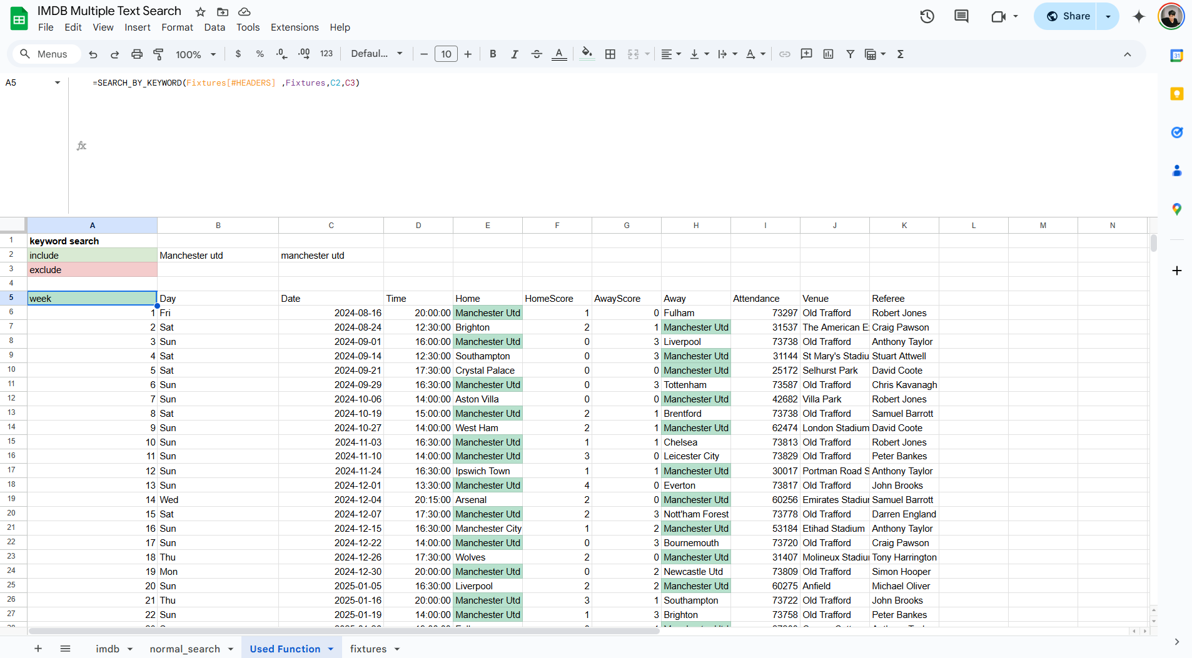Open text color picker

coord(559,54)
